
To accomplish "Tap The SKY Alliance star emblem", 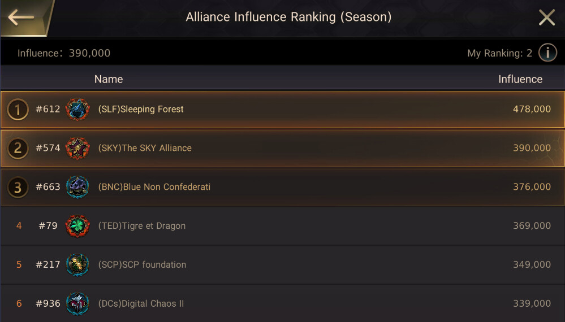I will pyautogui.click(x=77, y=148).
